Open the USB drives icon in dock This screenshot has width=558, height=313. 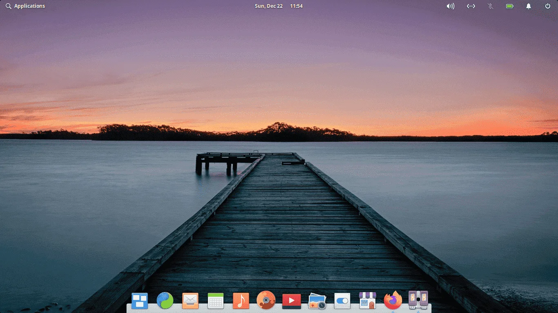click(418, 300)
